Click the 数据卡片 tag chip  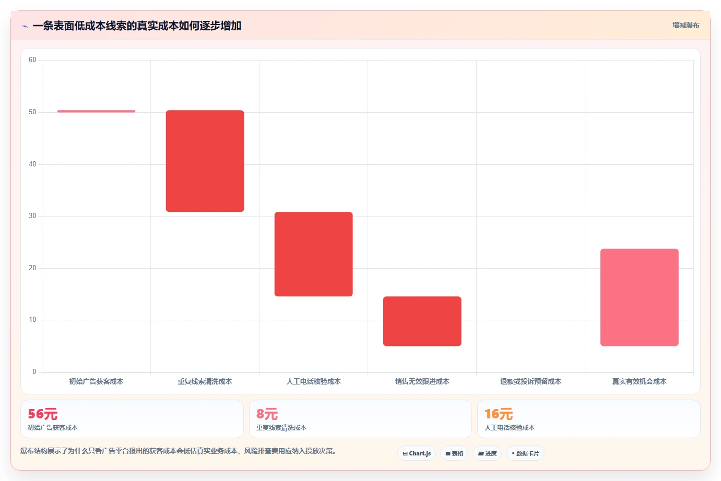click(x=525, y=453)
